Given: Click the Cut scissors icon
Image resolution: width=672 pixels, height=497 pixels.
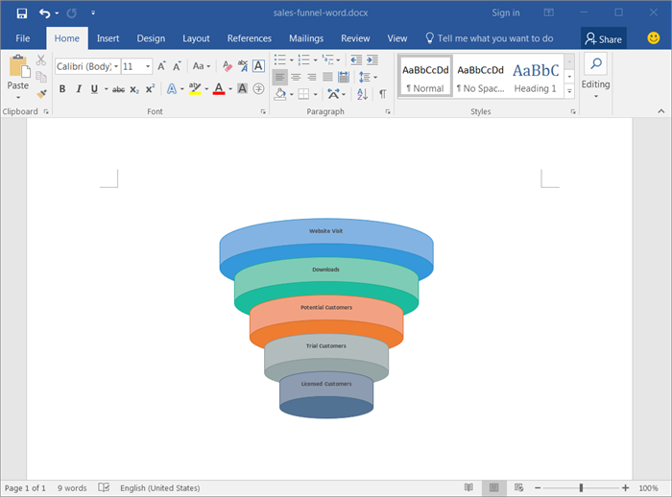Looking at the screenshot, I should (41, 59).
